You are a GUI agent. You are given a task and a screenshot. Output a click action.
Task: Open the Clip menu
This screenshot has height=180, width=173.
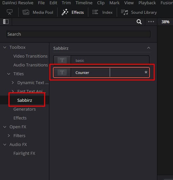(101, 3)
